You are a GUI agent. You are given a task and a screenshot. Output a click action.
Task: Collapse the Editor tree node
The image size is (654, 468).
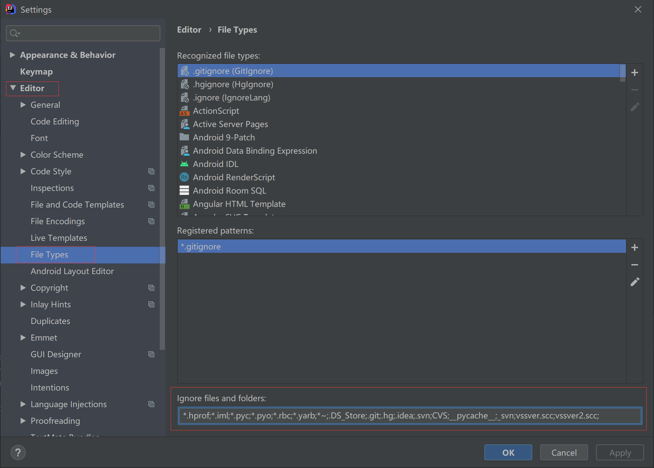[13, 88]
